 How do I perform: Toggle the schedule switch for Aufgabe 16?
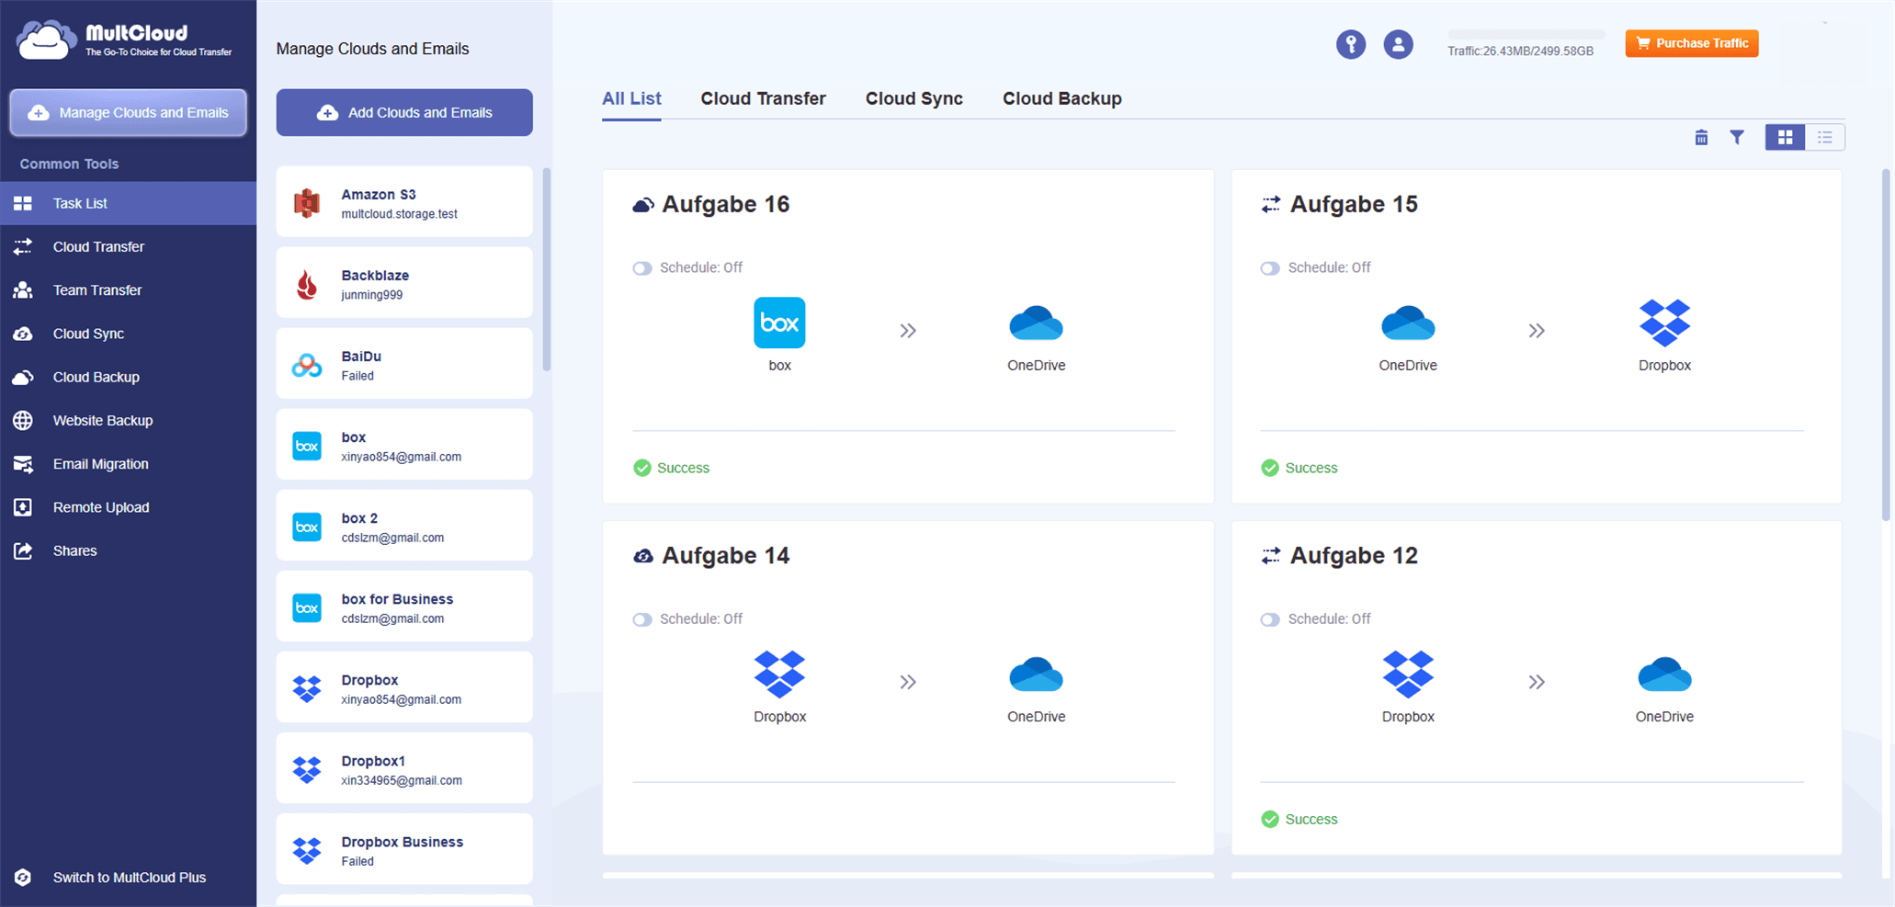coord(642,268)
